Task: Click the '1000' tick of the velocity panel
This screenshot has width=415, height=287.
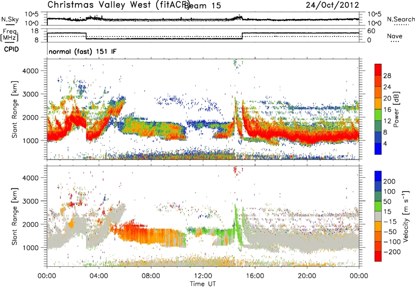Action: pyautogui.click(x=30, y=248)
